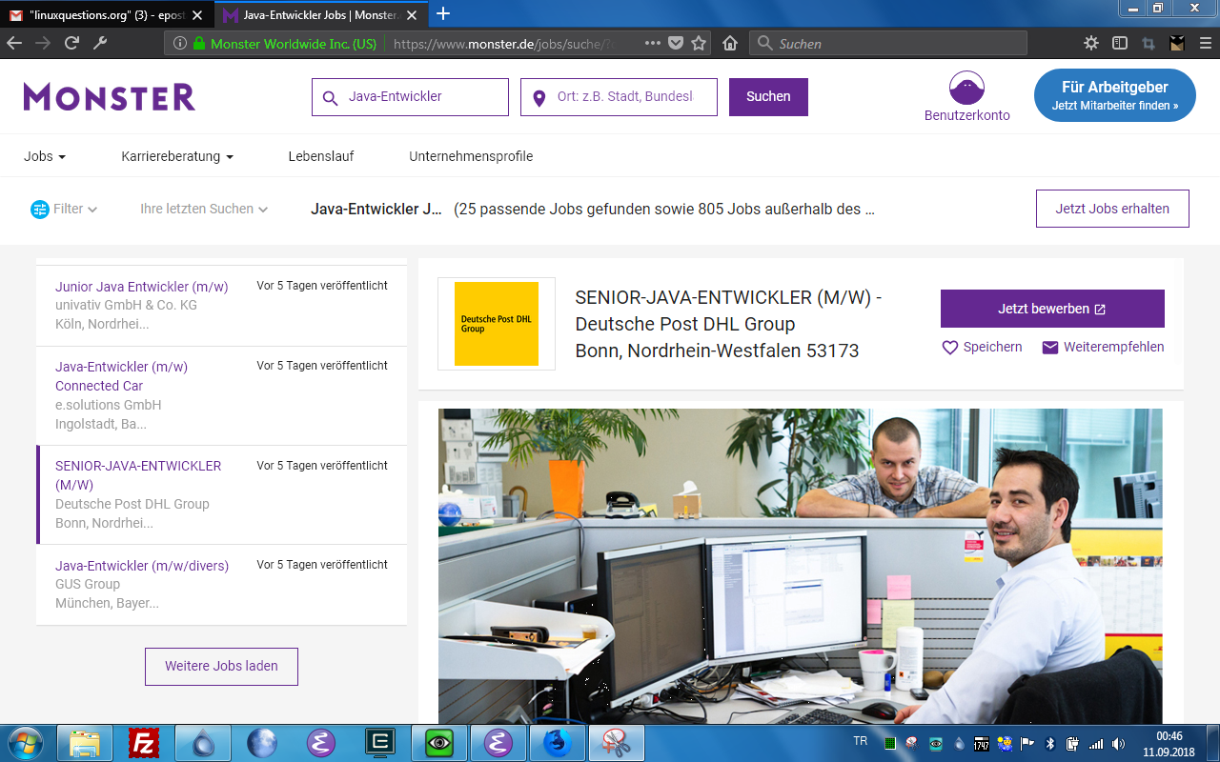Image resolution: width=1220 pixels, height=762 pixels.
Task: Load more with Weitere Jobs laden
Action: pyautogui.click(x=221, y=667)
